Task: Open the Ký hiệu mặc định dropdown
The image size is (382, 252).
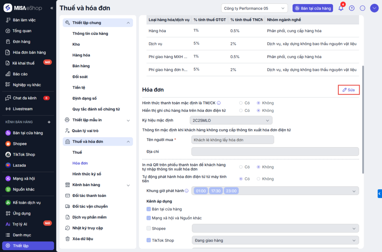Action: (x=231, y=120)
